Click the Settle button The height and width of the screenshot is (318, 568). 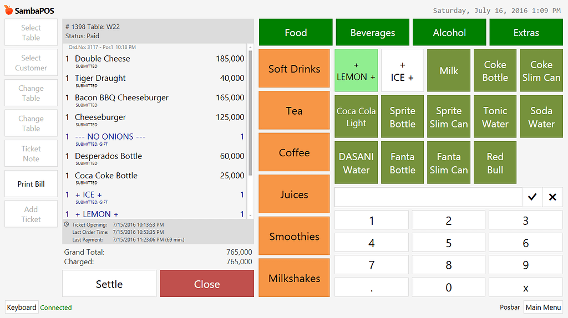coord(109,284)
